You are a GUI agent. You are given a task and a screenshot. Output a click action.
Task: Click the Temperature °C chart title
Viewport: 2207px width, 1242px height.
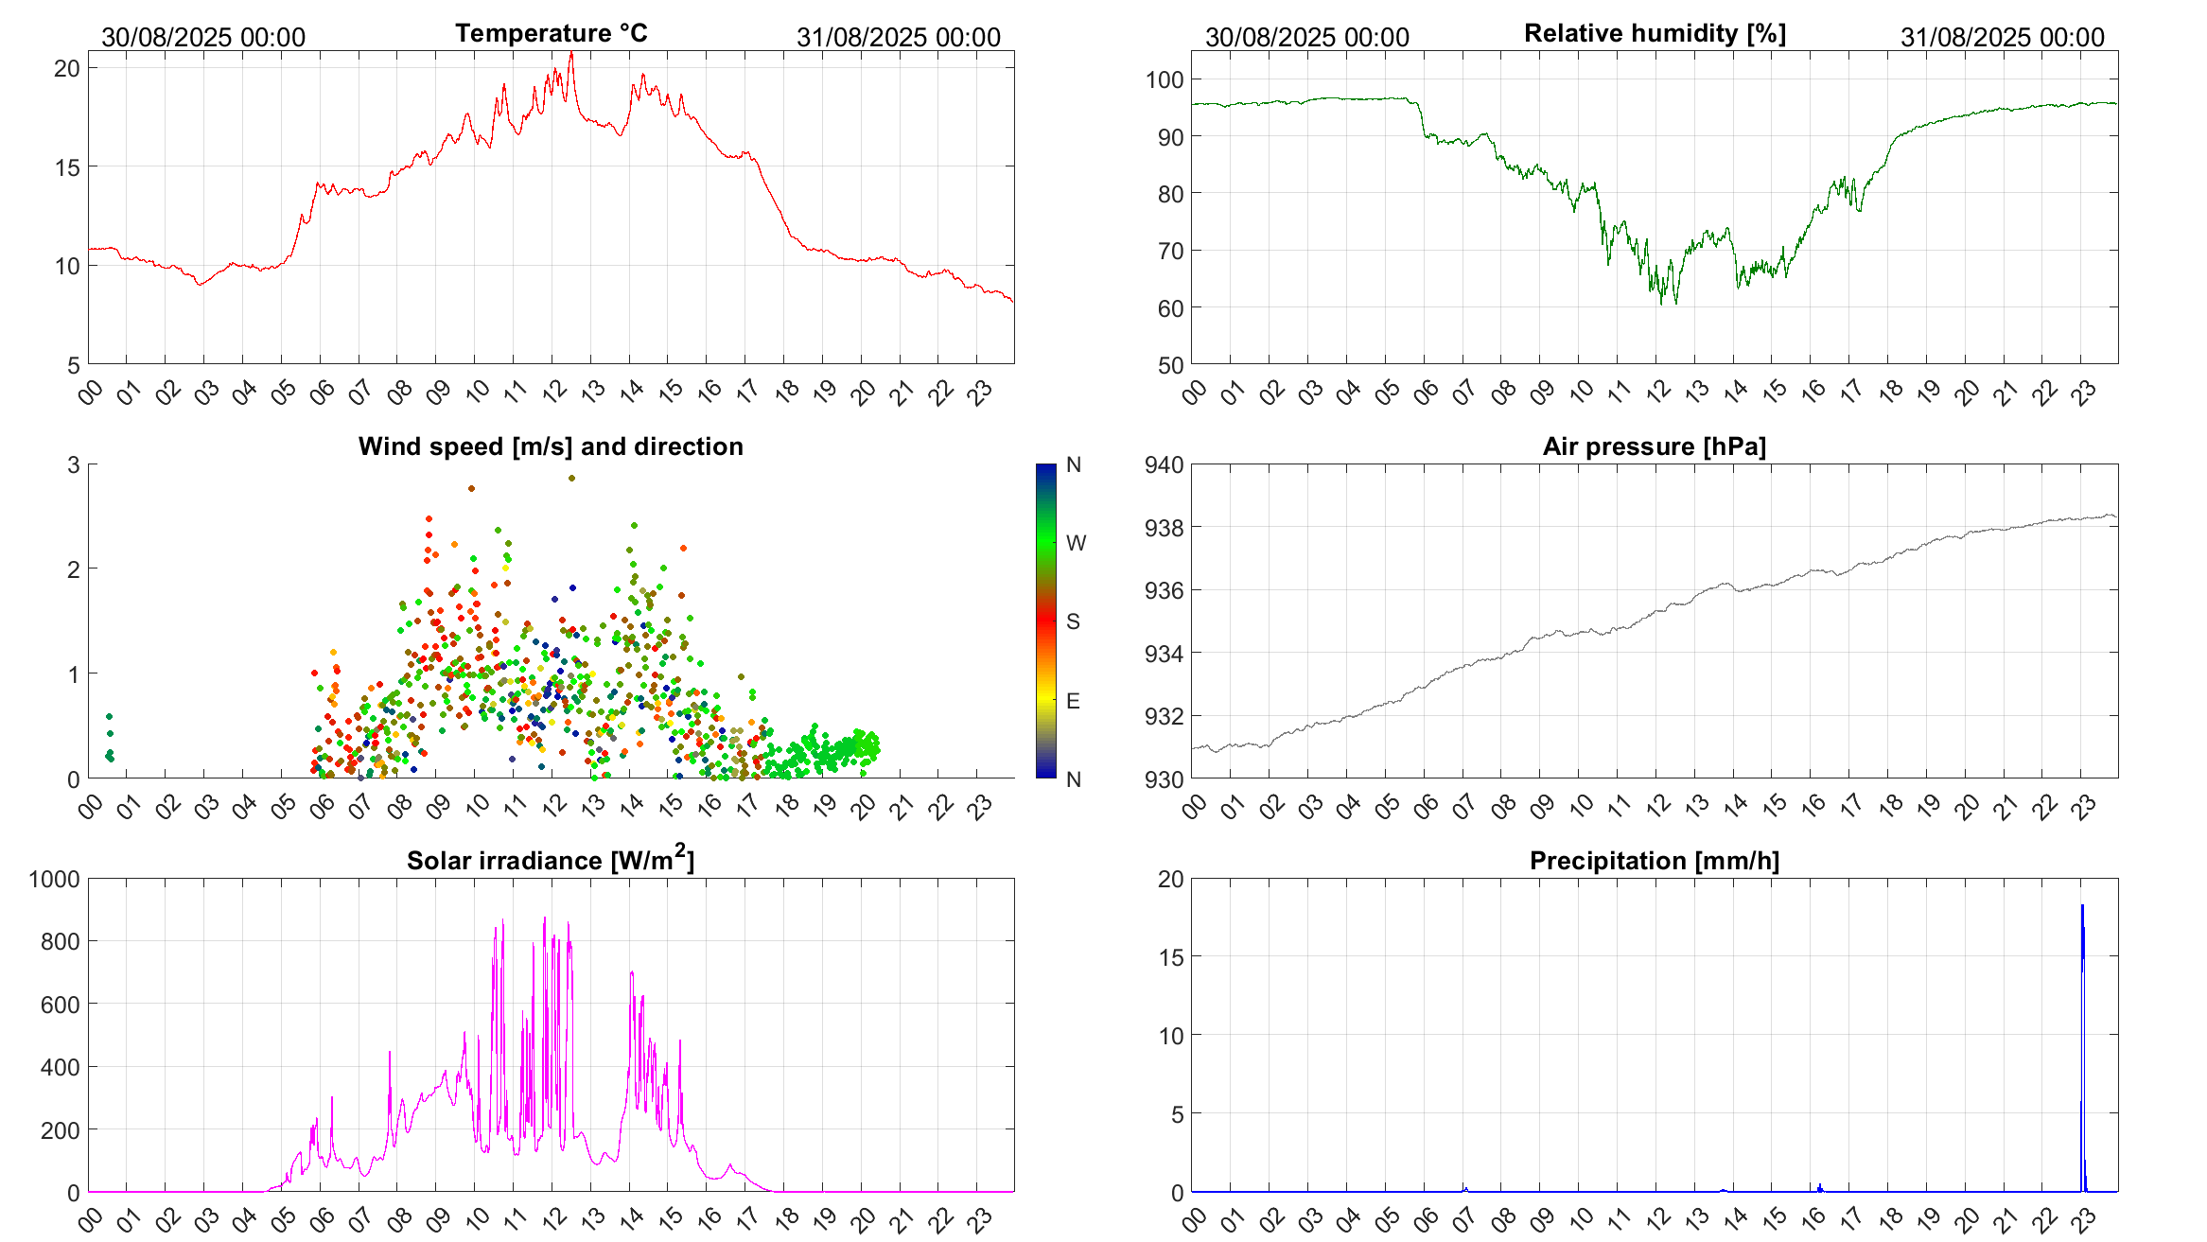click(551, 34)
